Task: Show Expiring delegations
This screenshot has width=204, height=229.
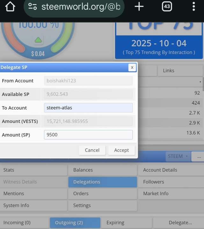Action: (127, 223)
